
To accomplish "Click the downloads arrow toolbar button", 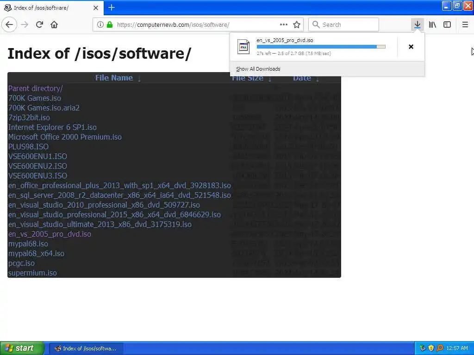I will coord(418,24).
